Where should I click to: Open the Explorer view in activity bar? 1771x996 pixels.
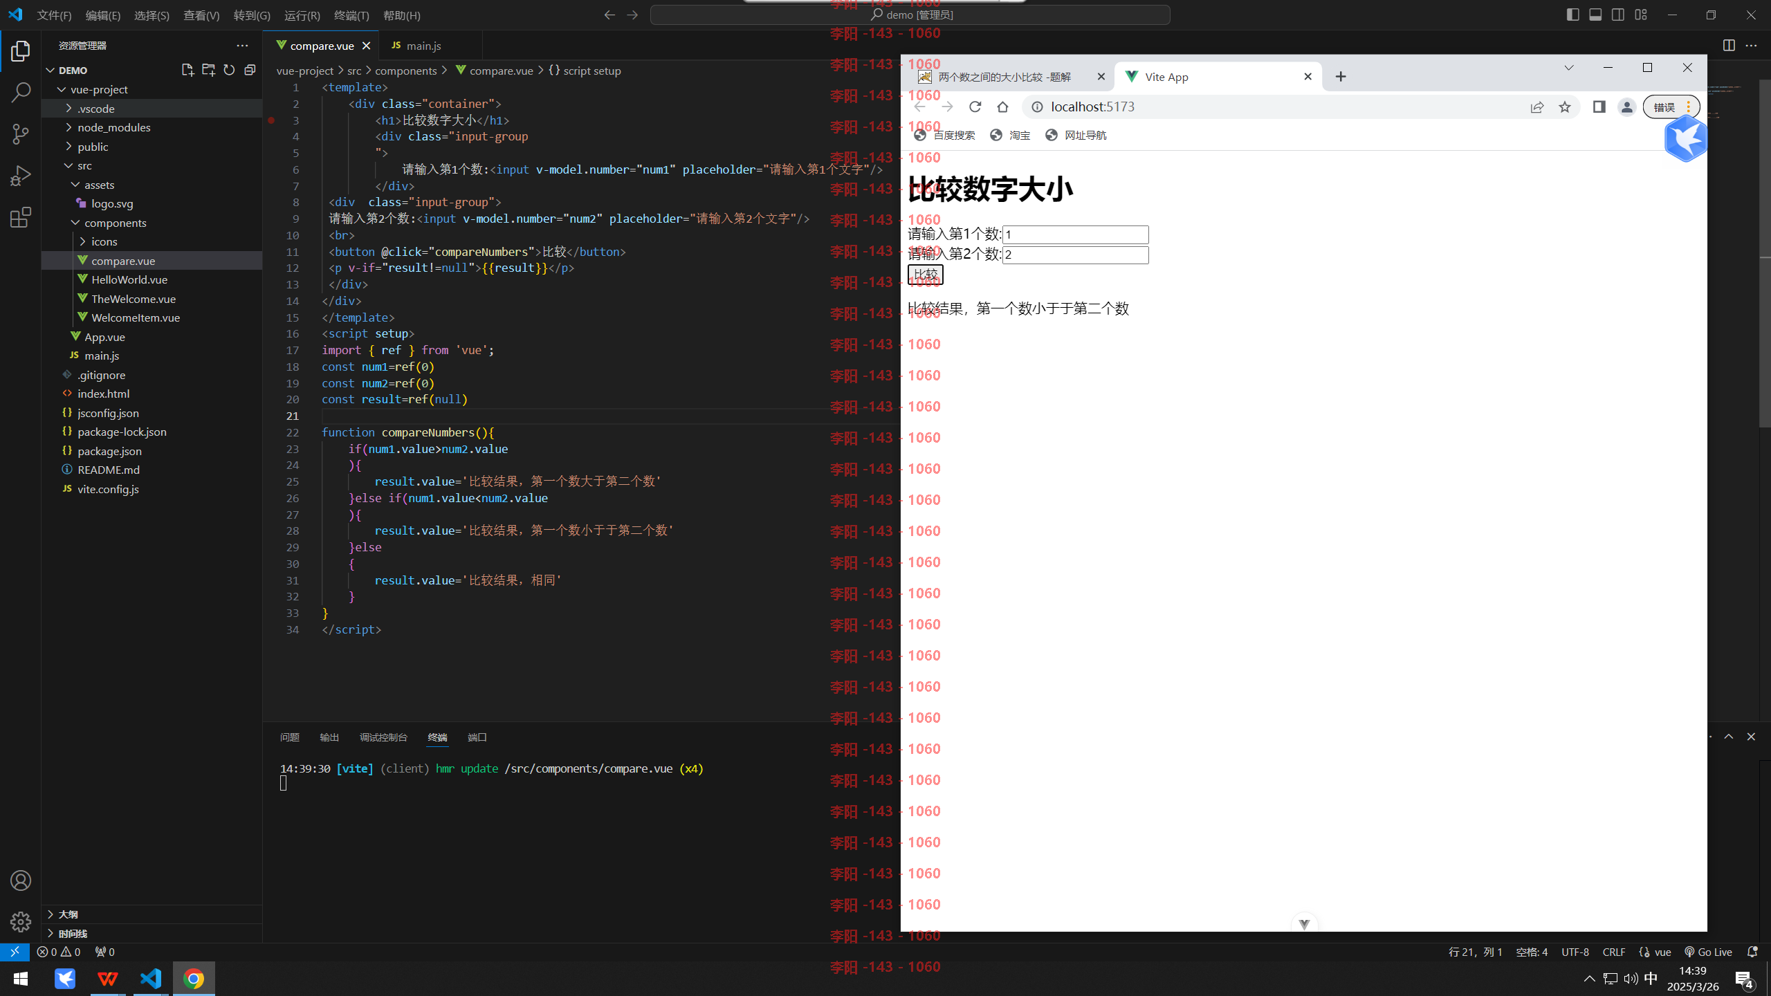tap(21, 50)
